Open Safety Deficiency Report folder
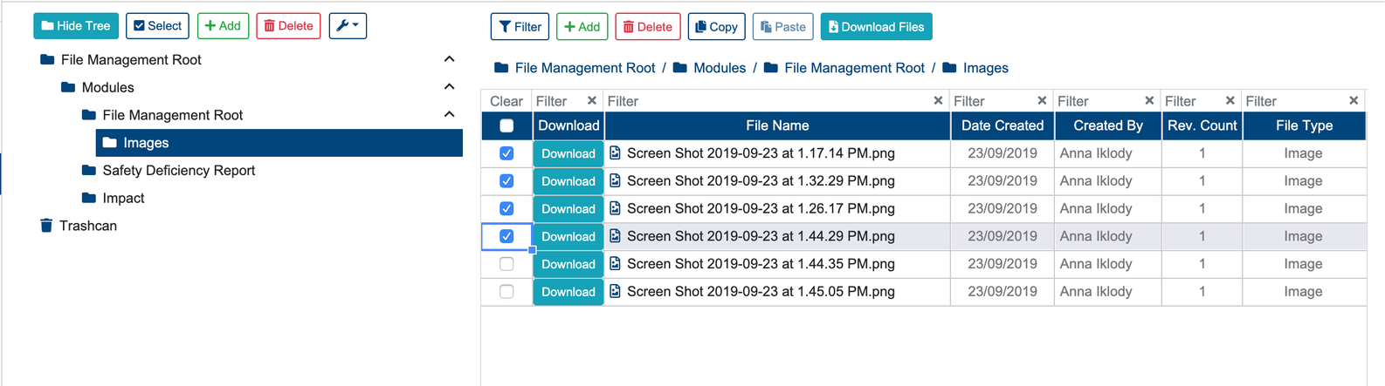Image resolution: width=1385 pixels, height=386 pixels. (x=178, y=171)
